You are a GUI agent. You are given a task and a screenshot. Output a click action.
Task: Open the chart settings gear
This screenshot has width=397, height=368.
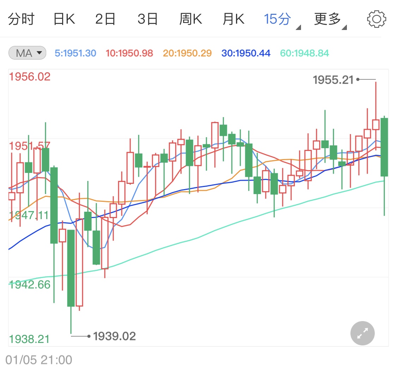tap(377, 19)
